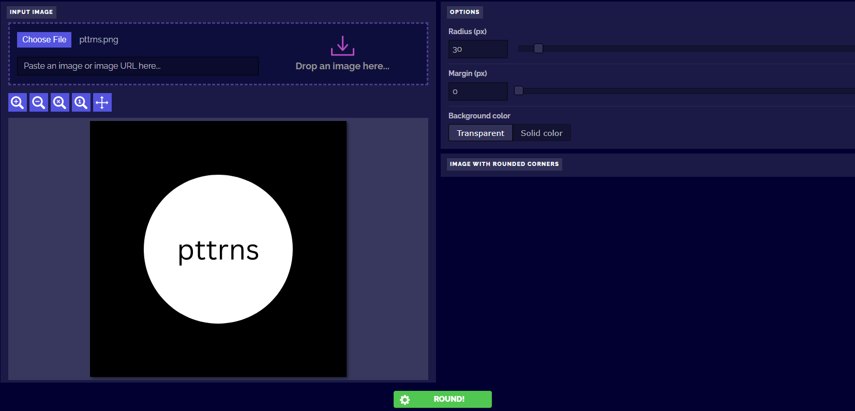Click the magnifier icon with an X
This screenshot has height=411, width=855.
(x=60, y=102)
